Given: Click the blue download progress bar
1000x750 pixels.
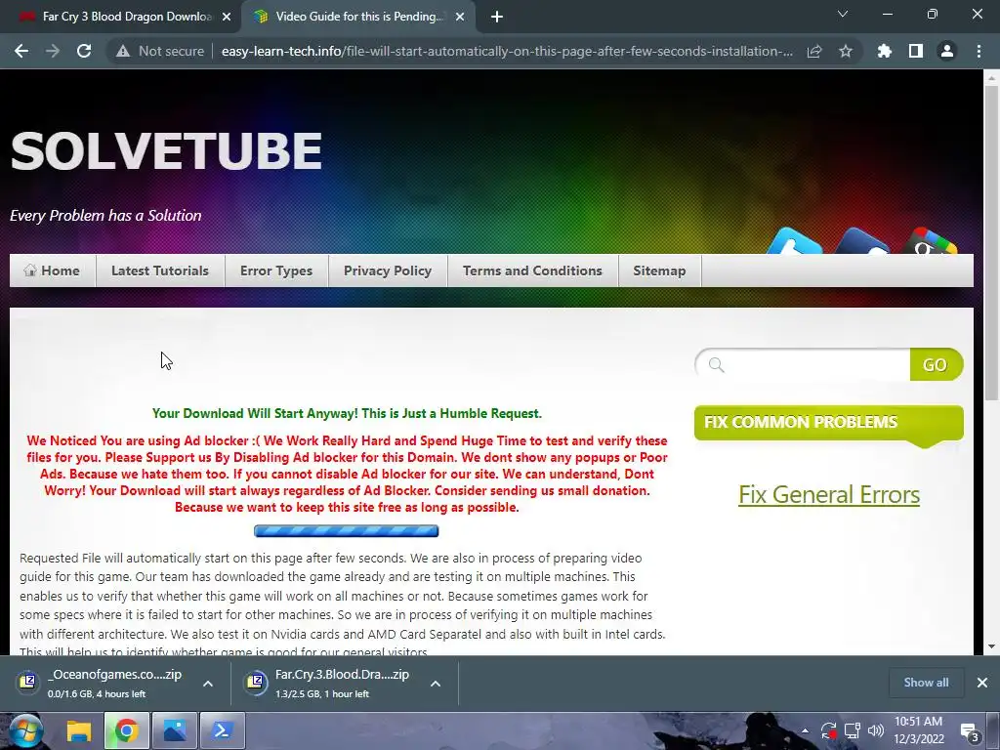Looking at the screenshot, I should (347, 530).
